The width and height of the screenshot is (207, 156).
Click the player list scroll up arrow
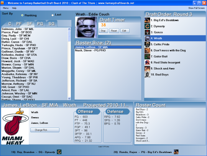coord(69,29)
